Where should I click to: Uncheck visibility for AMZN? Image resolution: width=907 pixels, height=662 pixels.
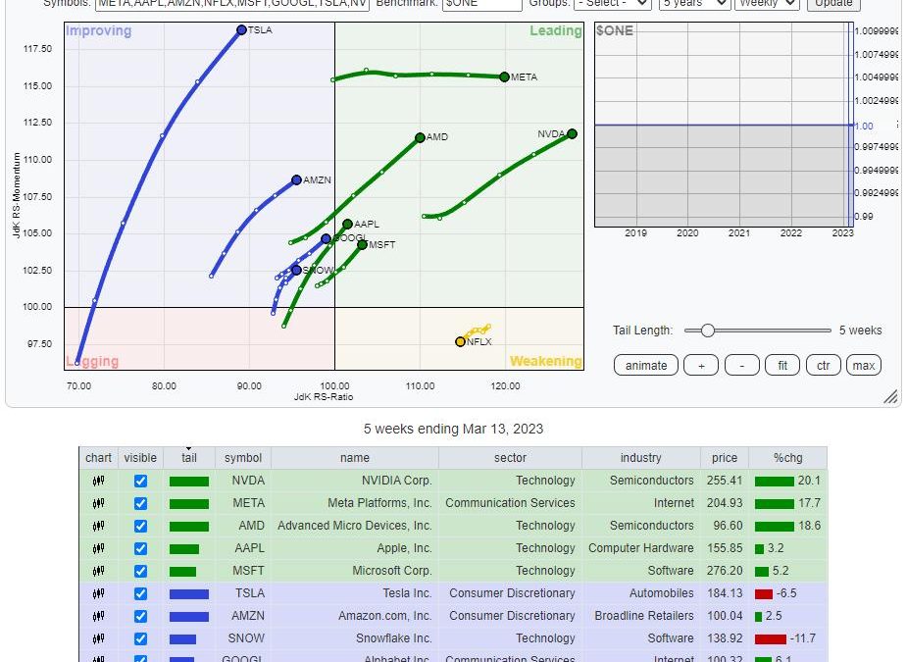click(x=140, y=616)
